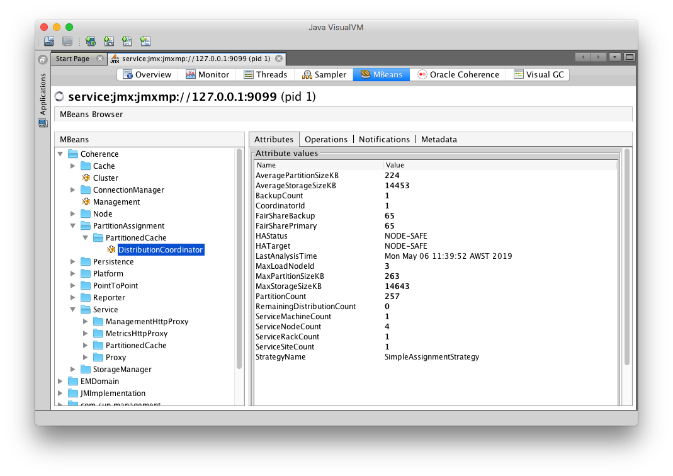Viewport: 673px width, 476px height.
Task: Click the Overview tab's info icon
Action: click(x=127, y=74)
